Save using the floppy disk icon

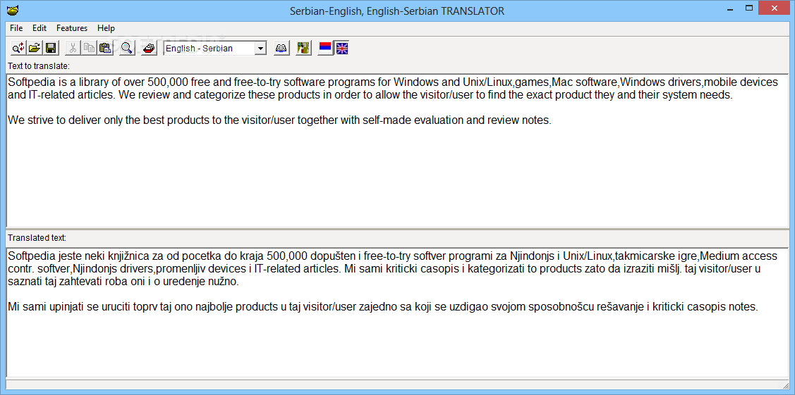point(51,48)
